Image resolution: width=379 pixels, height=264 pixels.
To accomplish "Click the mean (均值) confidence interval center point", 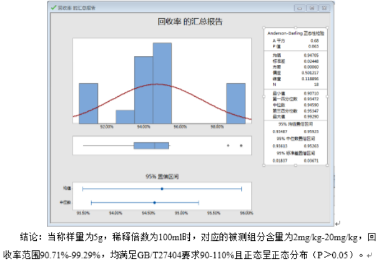I will click(162, 188).
